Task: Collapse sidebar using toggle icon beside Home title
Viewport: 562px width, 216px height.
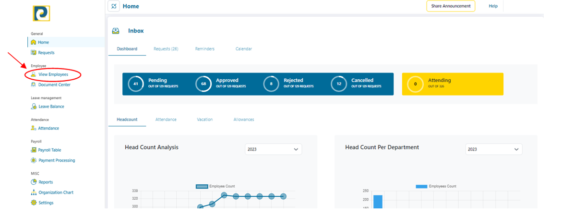Action: tap(113, 6)
